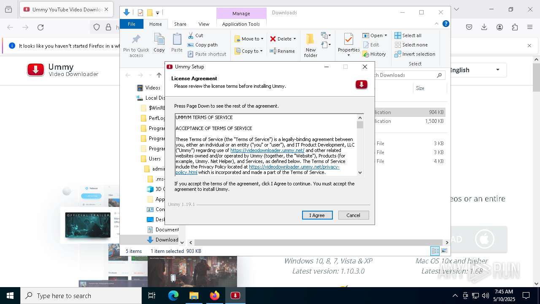
Task: Open the privacy-policy.html link in the agreement
Action: (257, 170)
